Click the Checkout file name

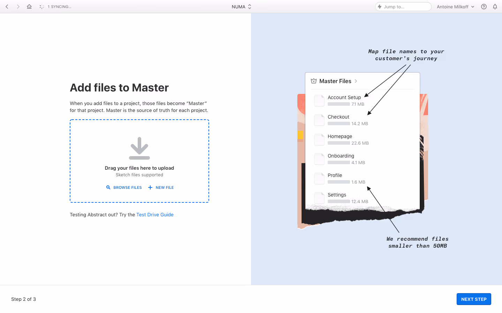pos(339,117)
